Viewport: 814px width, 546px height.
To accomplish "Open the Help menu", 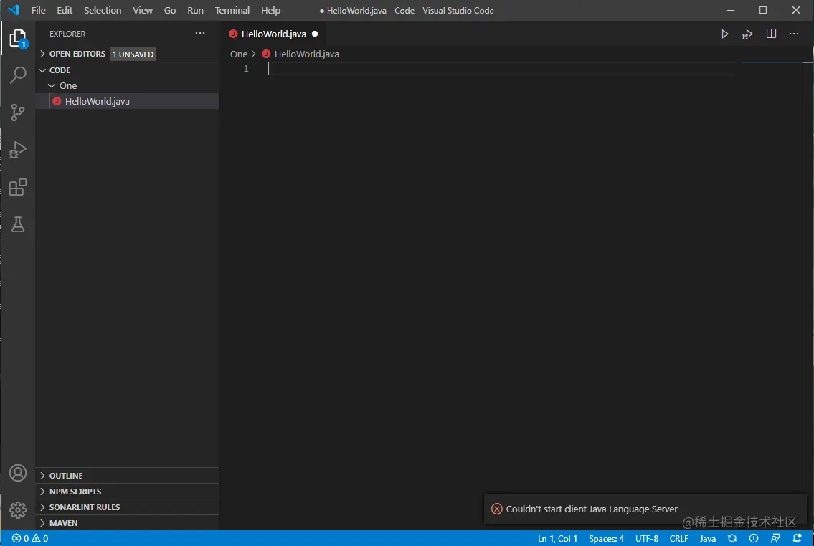I will [270, 10].
